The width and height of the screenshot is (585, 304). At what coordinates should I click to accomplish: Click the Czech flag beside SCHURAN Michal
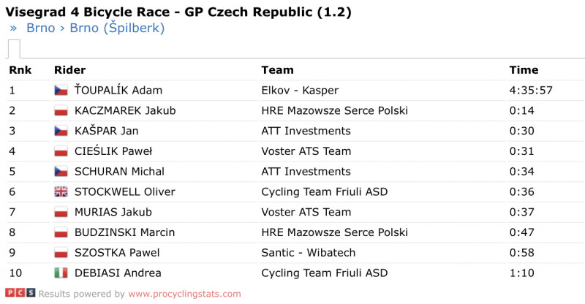point(61,172)
